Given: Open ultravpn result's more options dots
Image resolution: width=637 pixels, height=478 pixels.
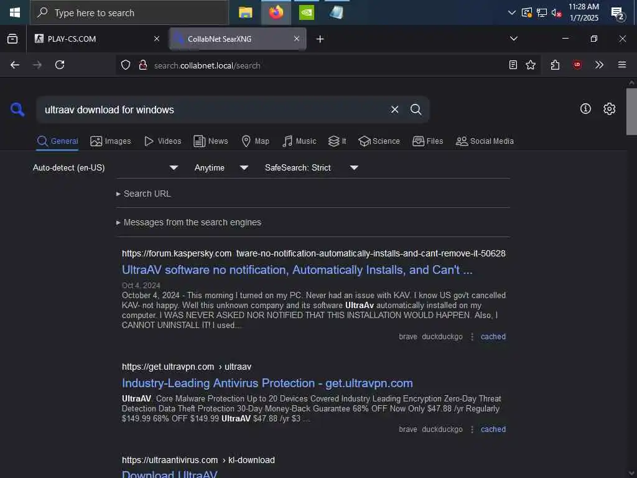Looking at the screenshot, I should coord(472,429).
